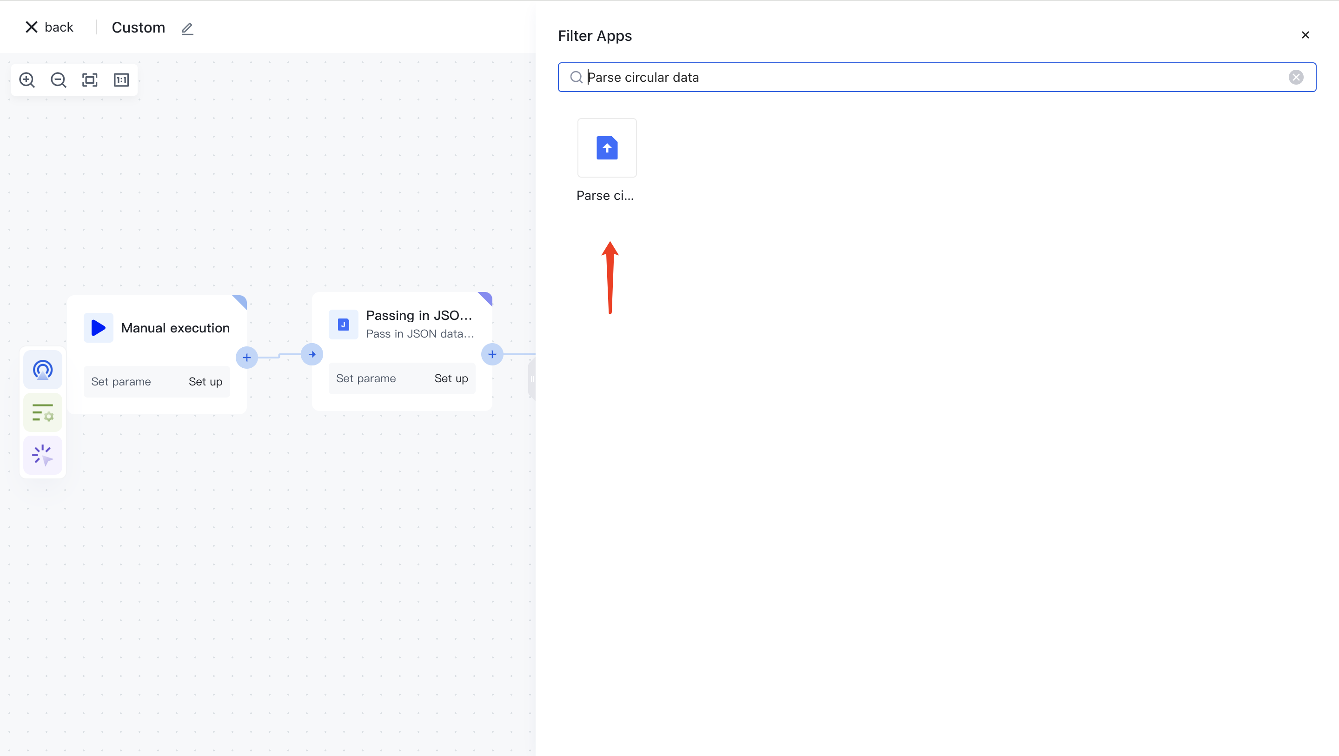This screenshot has height=756, width=1339.
Task: Select the Manual execution node title
Action: (175, 328)
